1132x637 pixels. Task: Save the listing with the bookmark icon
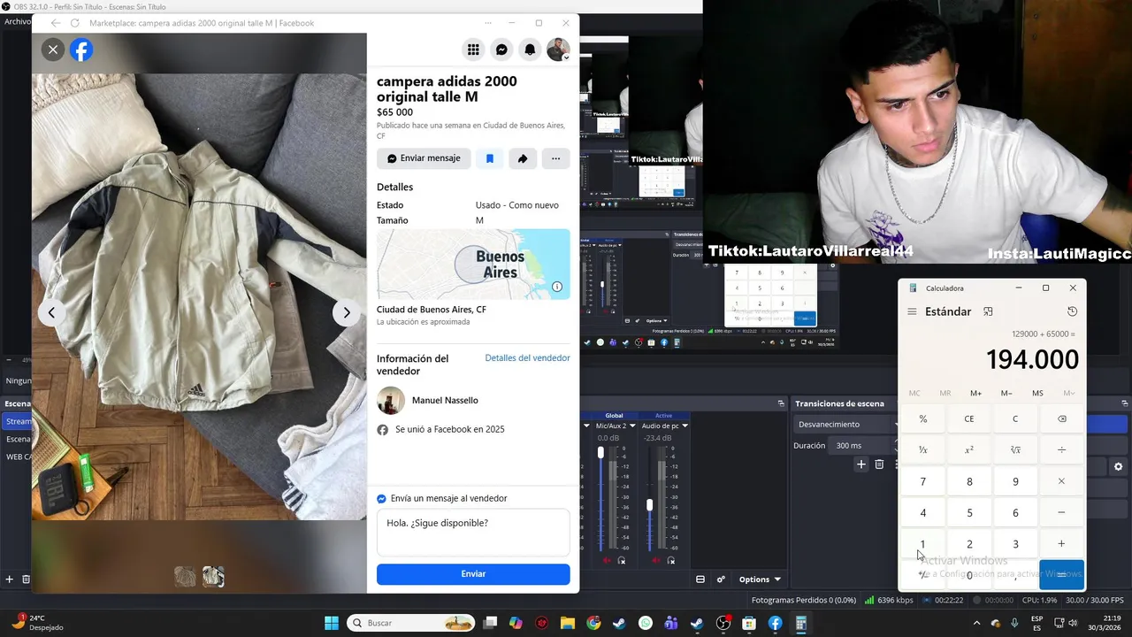[489, 158]
